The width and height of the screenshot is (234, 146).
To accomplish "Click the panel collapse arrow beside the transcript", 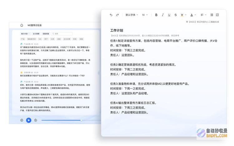I will pyautogui.click(x=99, y=73).
